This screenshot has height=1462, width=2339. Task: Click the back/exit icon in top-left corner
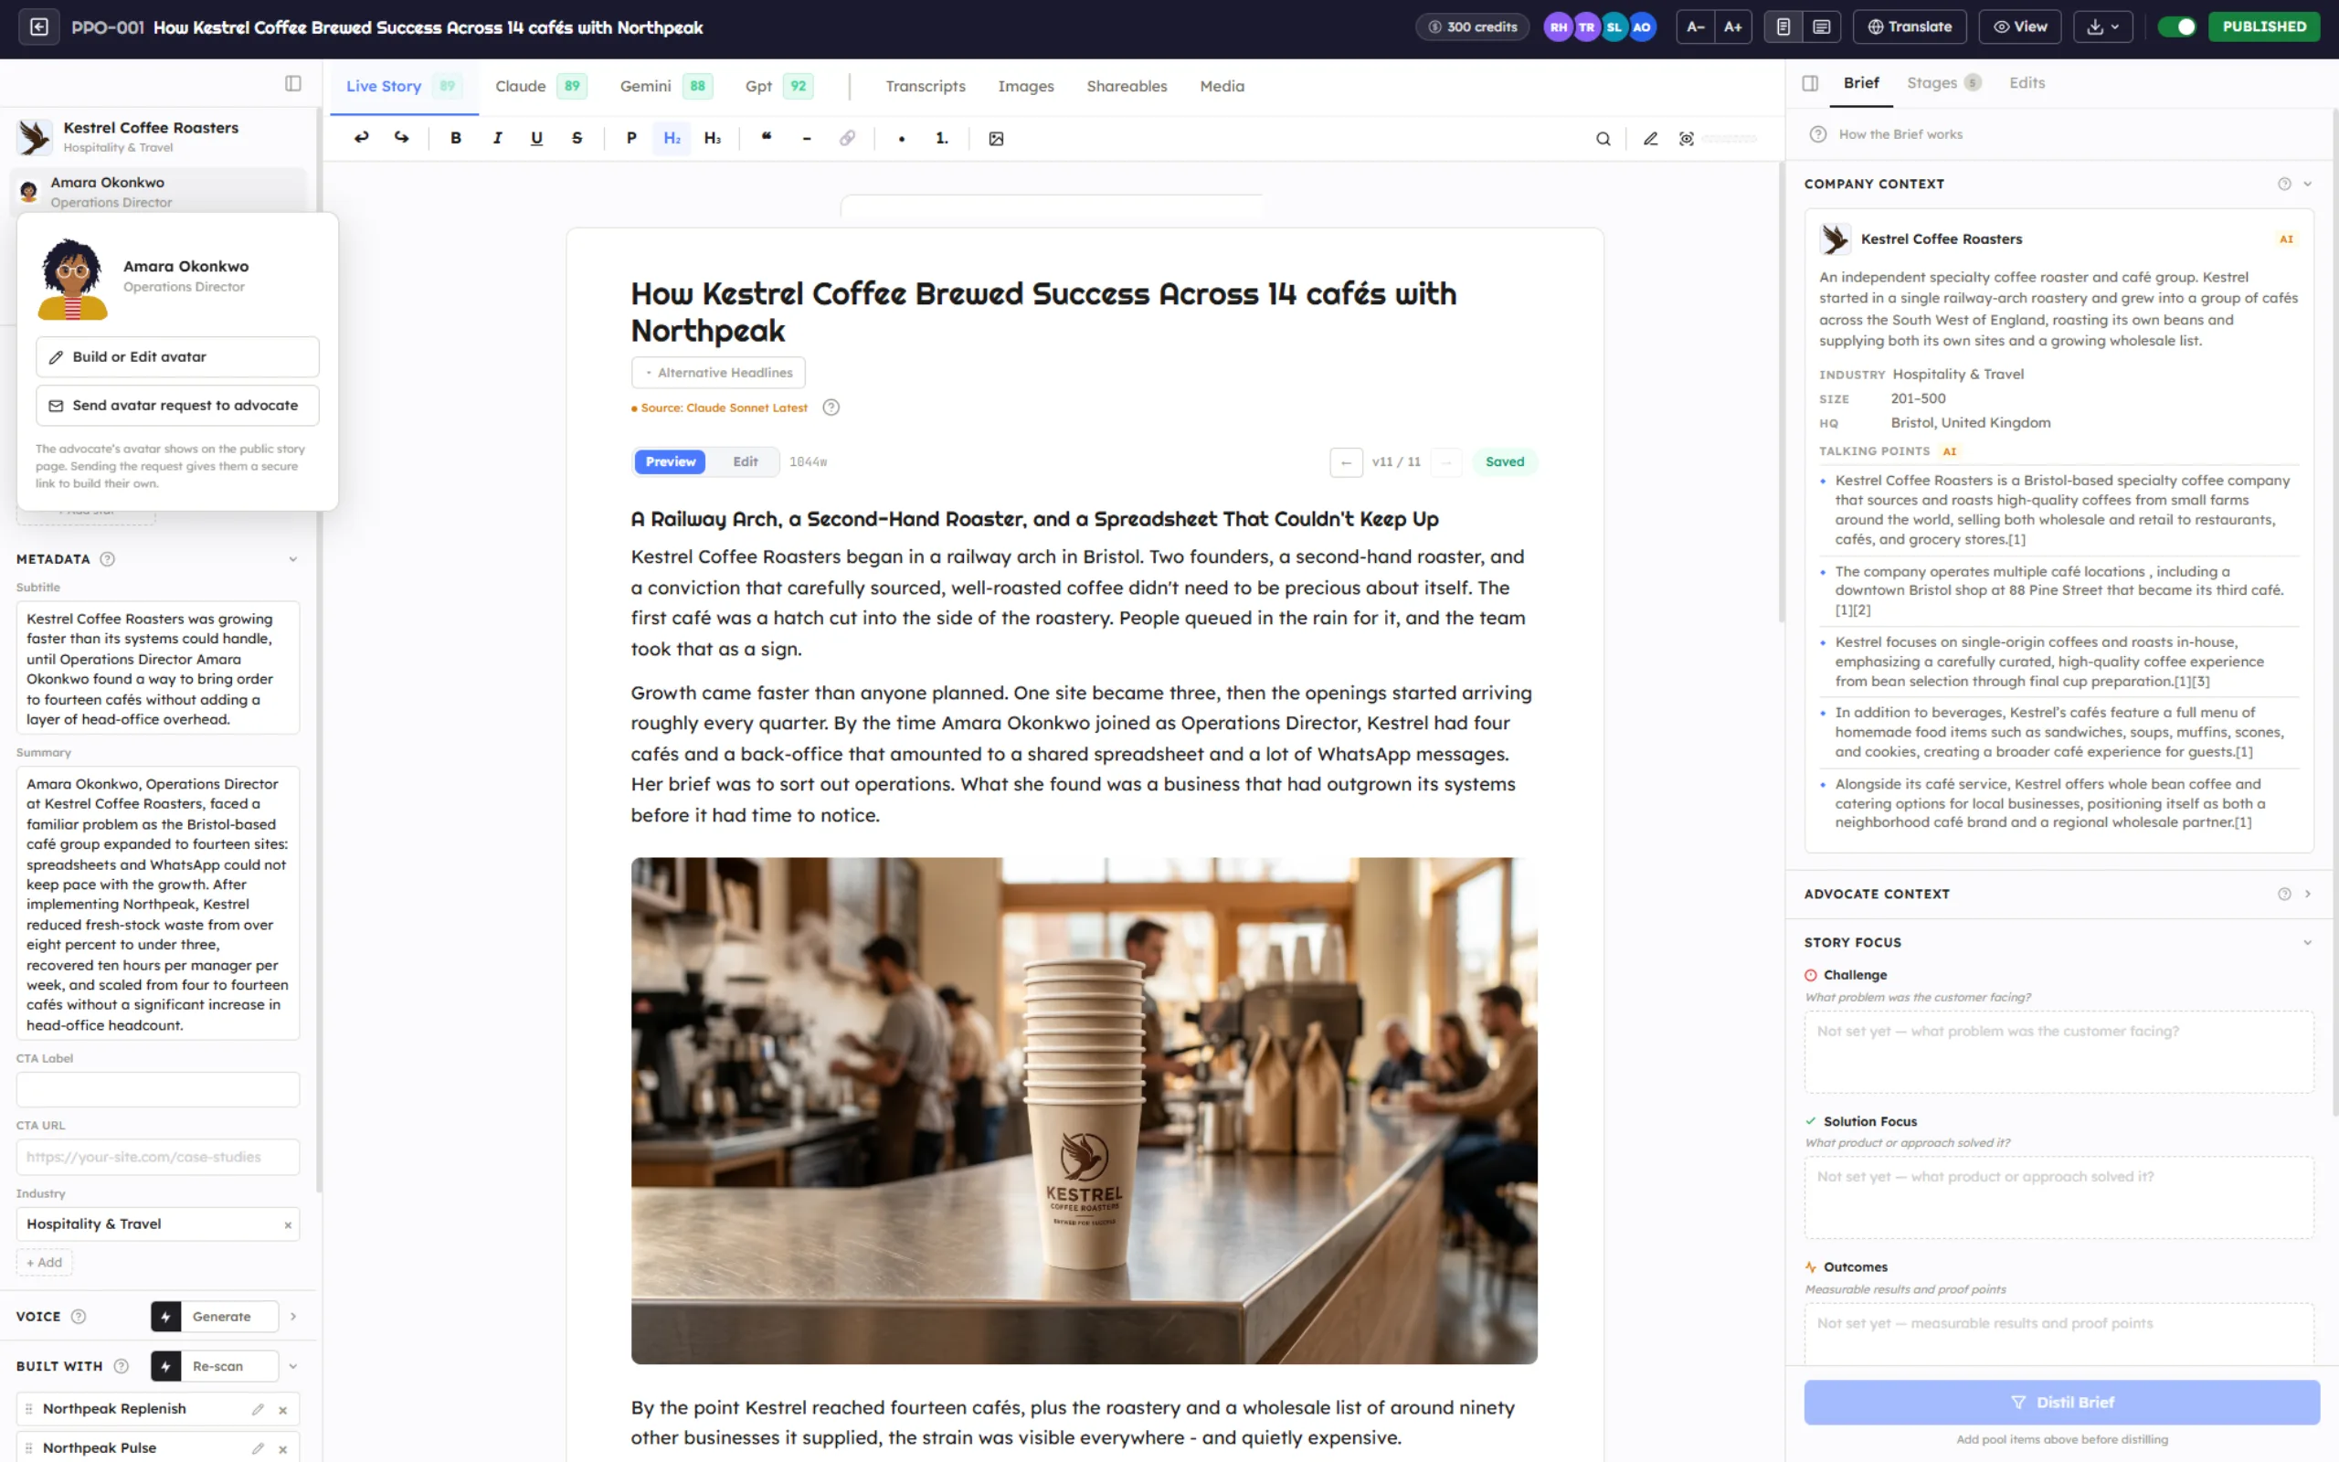38,27
